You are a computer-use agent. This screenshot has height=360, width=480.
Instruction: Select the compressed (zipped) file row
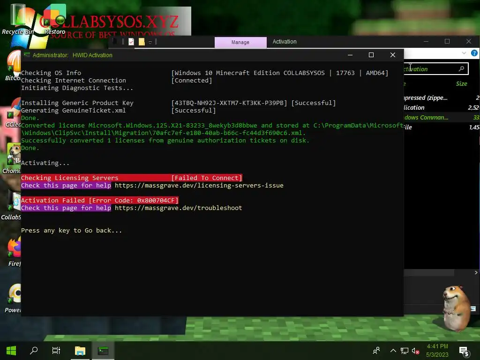click(442, 97)
